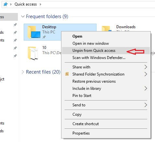Image resolution: width=155 pixels, height=142 pixels.
Task: Click the topmost pin icon in sidebar
Action: 15,25
